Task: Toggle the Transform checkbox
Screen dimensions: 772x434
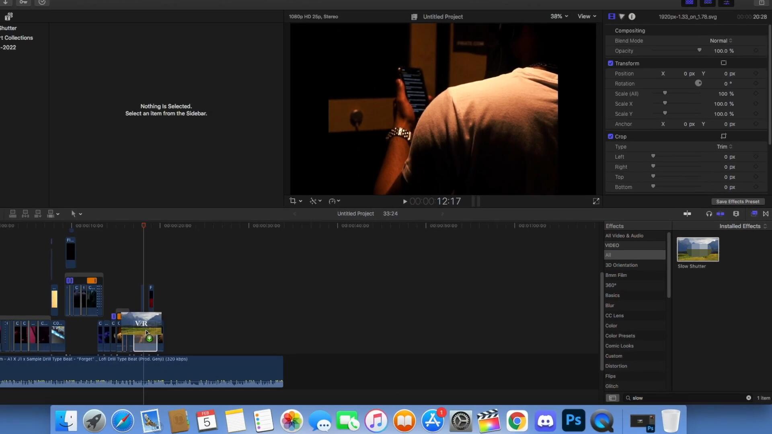Action: coord(610,63)
